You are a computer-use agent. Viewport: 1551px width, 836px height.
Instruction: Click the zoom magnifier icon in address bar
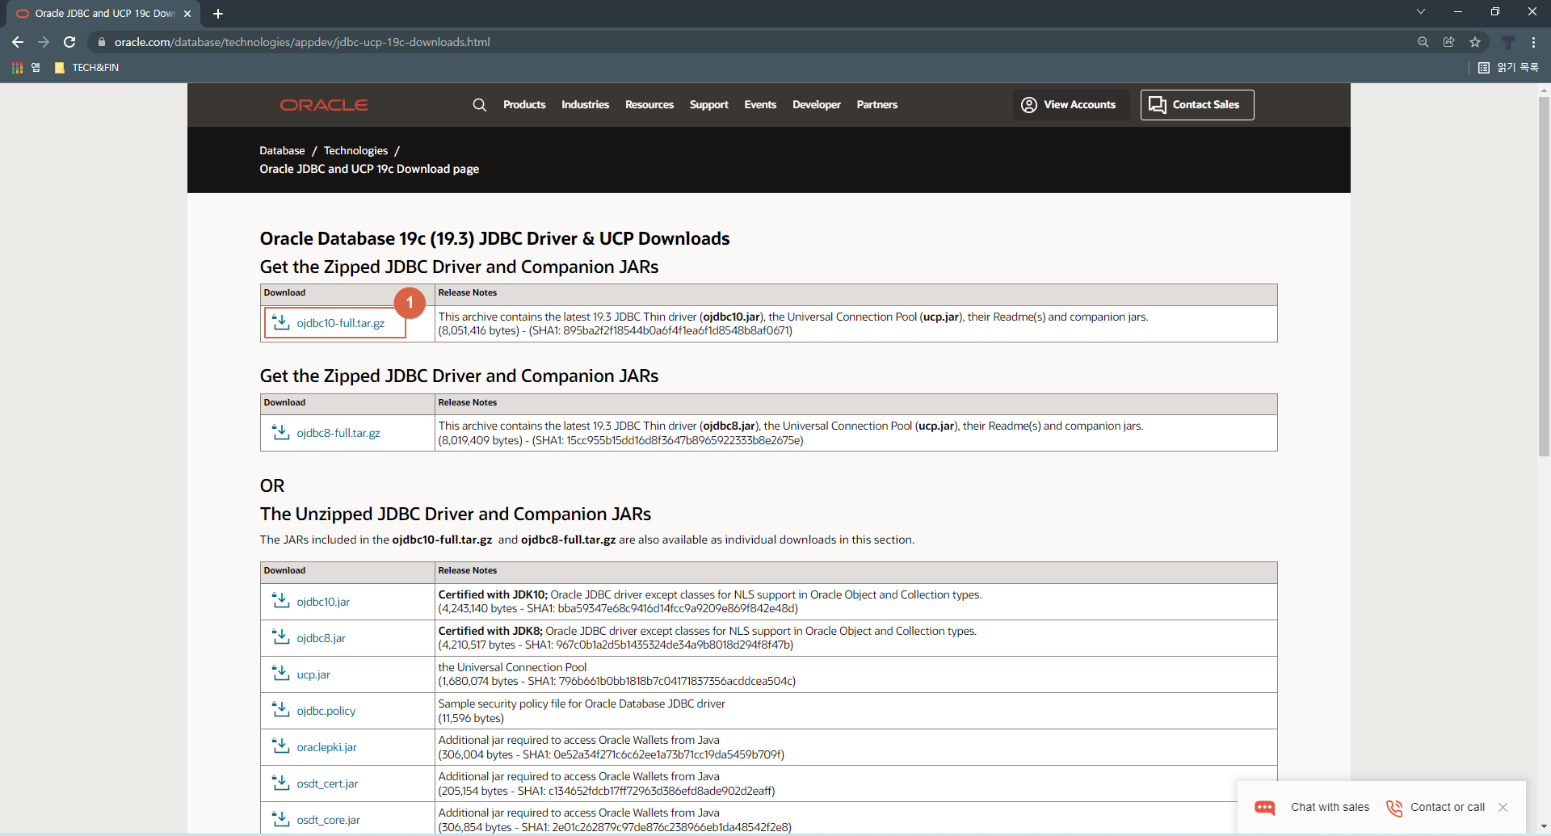[x=1423, y=42]
